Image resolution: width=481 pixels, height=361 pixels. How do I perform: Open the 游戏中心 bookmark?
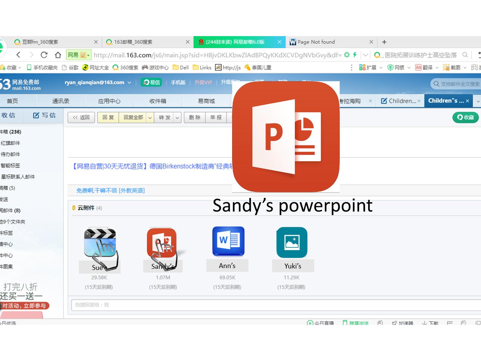point(155,68)
